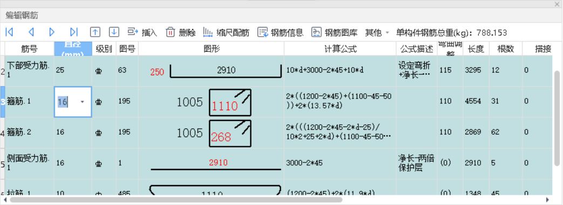Screen dimensions: 563x205
Task: Click diameter cell 16 of 箍筋.2
Action: pyautogui.click(x=73, y=133)
